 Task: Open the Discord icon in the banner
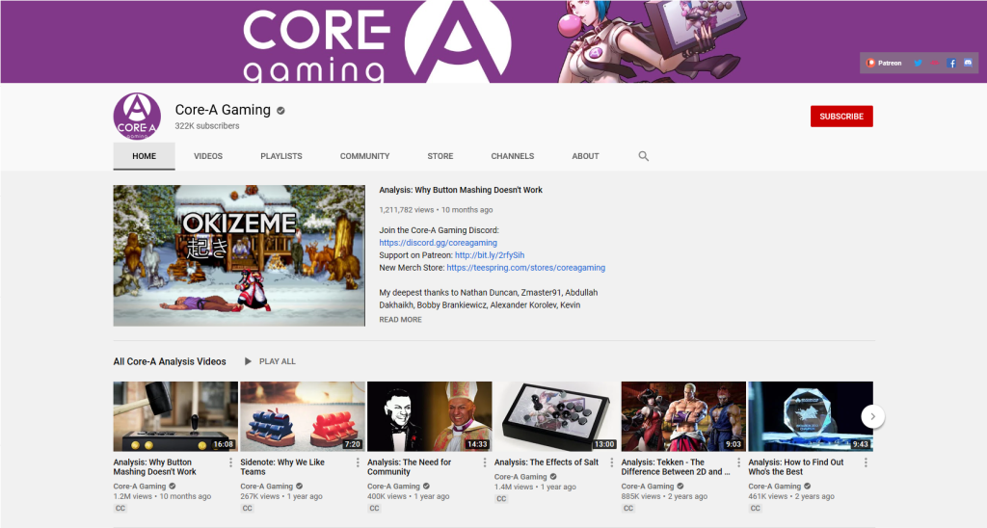968,63
